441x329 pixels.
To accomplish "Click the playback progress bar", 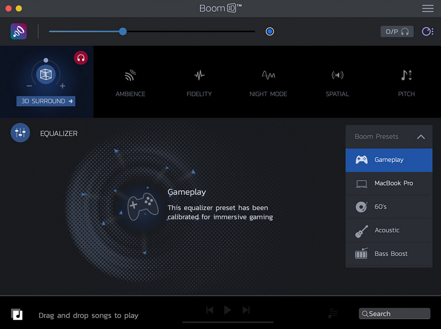I will point(228,322).
